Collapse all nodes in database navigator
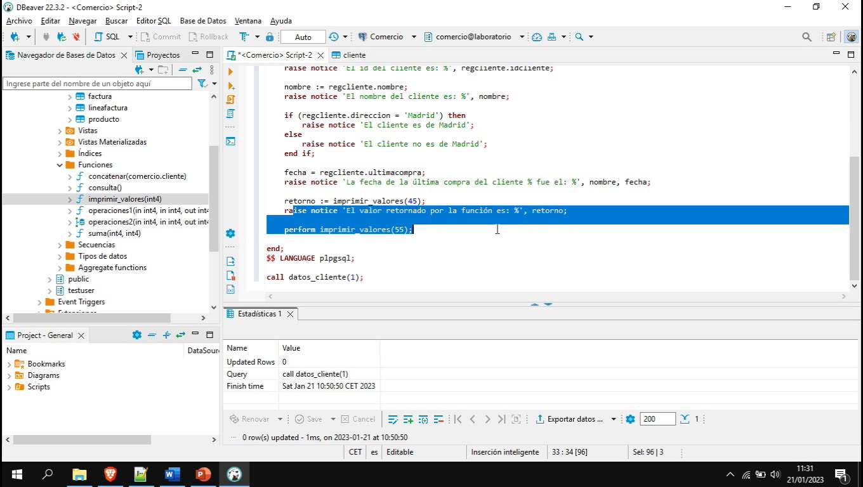The height and width of the screenshot is (487, 863). point(183,70)
